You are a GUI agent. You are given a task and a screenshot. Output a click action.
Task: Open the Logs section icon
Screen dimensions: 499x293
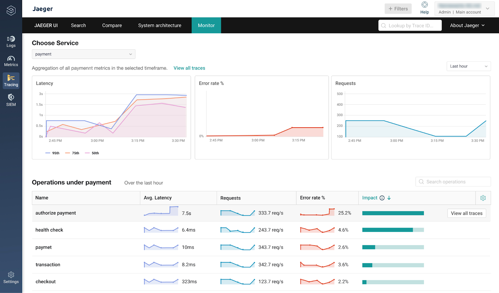point(11,39)
